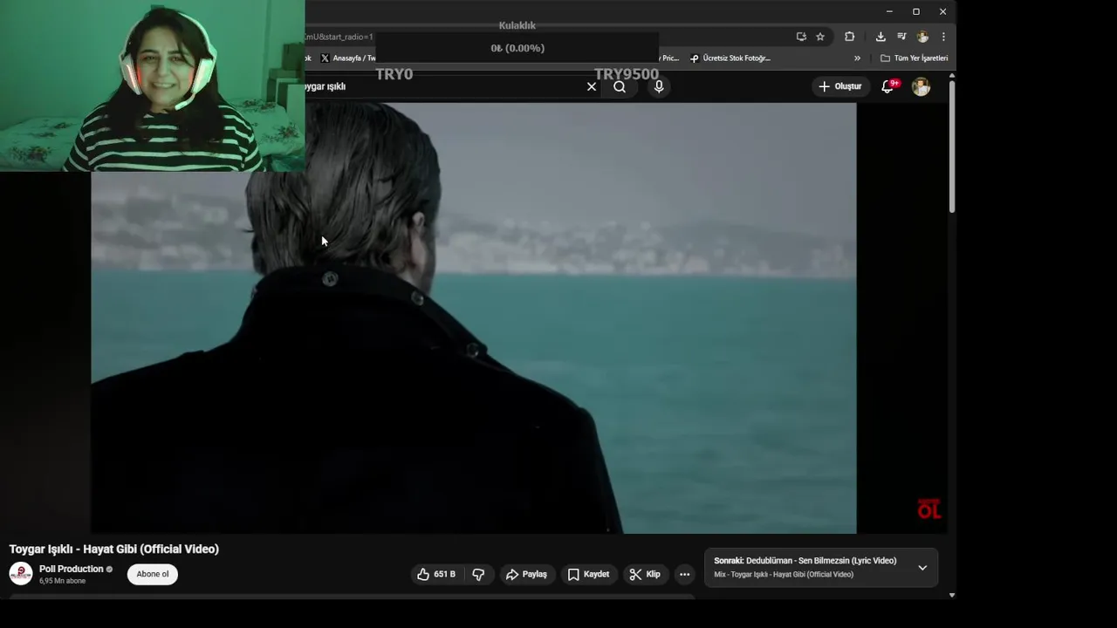Click the dislike thumbs-down icon
This screenshot has width=1117, height=628.
(x=478, y=574)
